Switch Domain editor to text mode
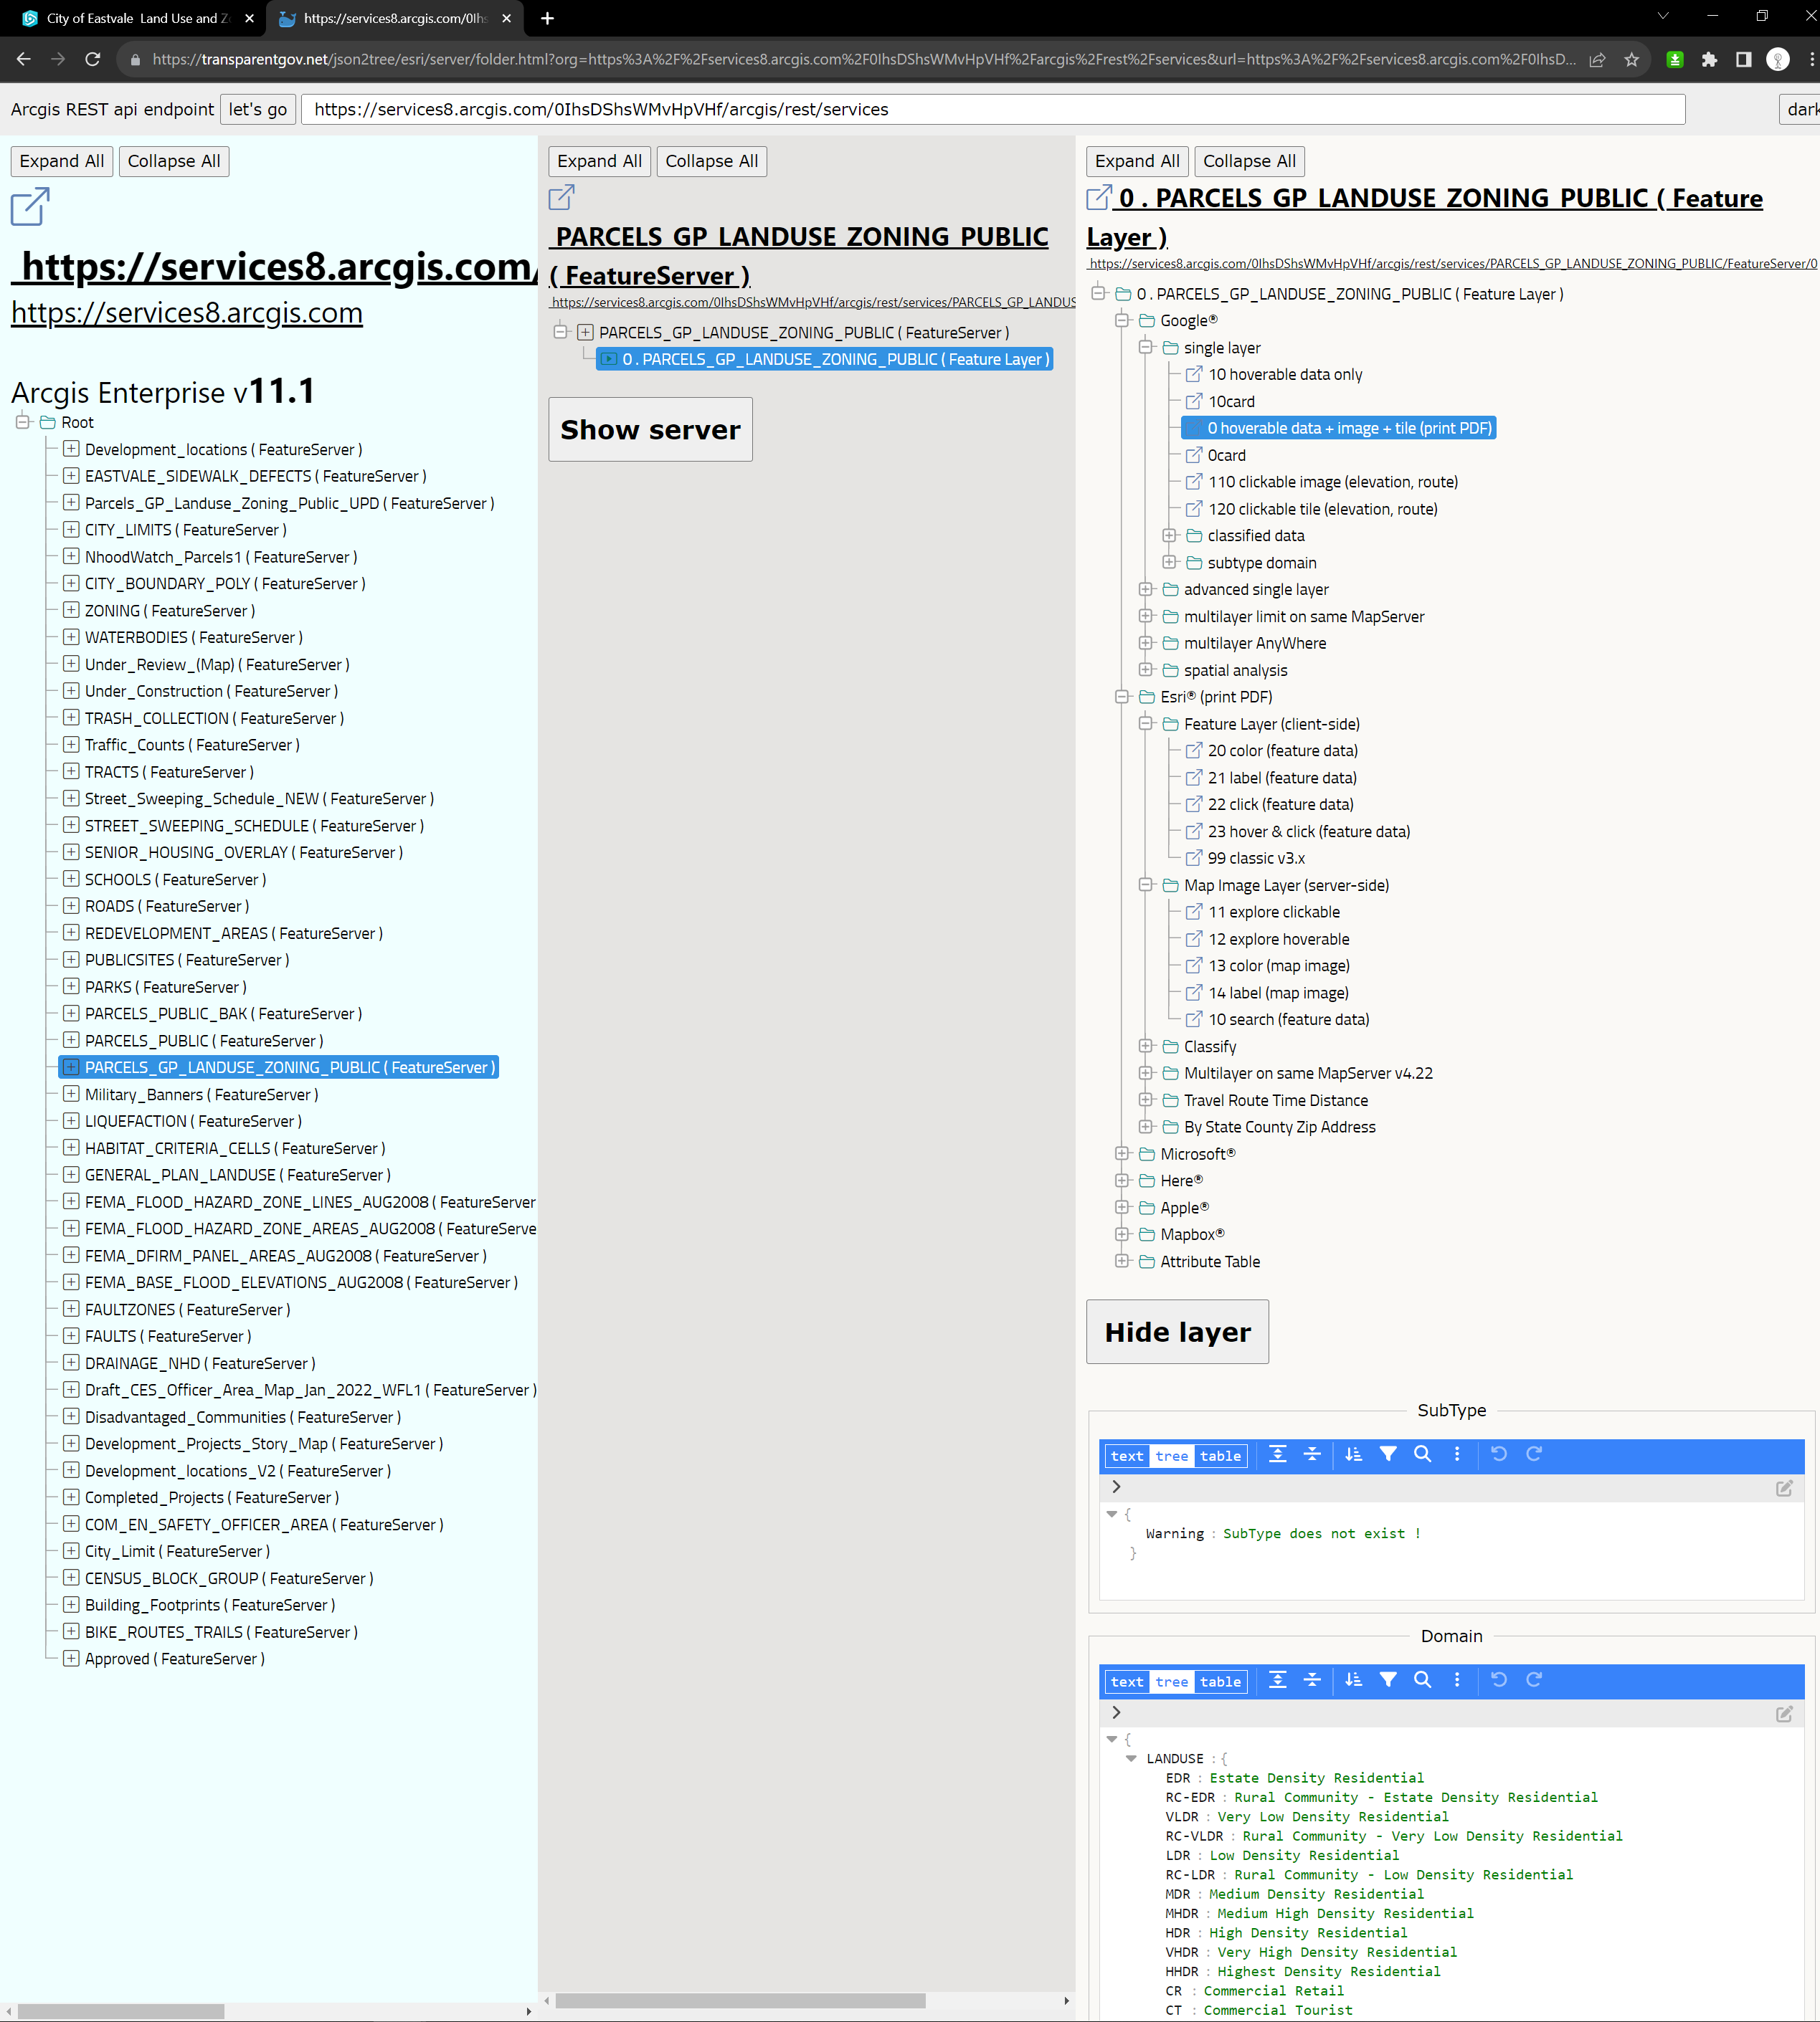Viewport: 1820px width, 2022px height. tap(1127, 1682)
